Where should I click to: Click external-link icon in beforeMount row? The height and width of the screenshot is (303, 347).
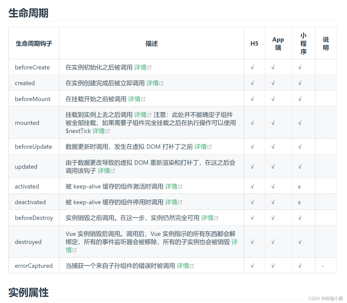click(143, 99)
